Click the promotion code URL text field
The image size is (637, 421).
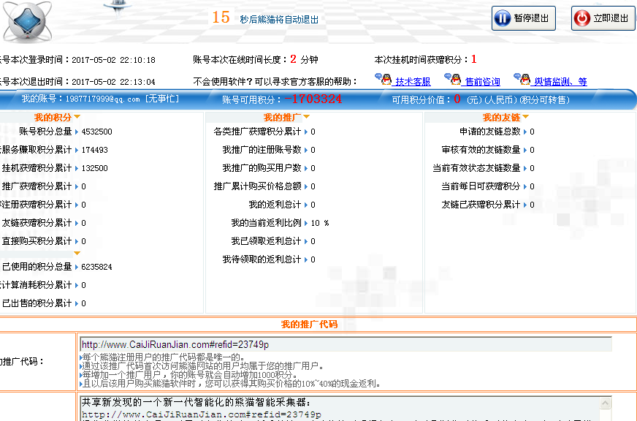[x=345, y=344]
